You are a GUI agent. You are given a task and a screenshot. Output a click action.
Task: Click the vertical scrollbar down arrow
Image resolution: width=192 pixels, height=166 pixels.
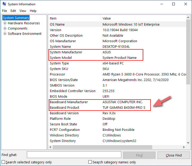pos(188,143)
